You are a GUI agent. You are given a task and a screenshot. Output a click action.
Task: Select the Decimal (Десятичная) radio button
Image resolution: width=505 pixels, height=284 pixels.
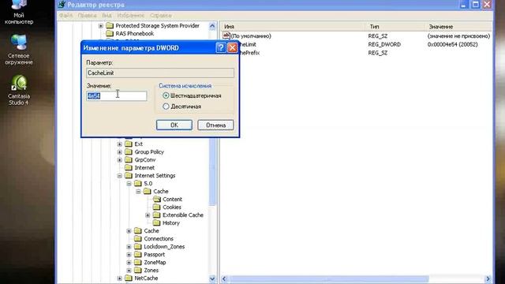pos(166,106)
